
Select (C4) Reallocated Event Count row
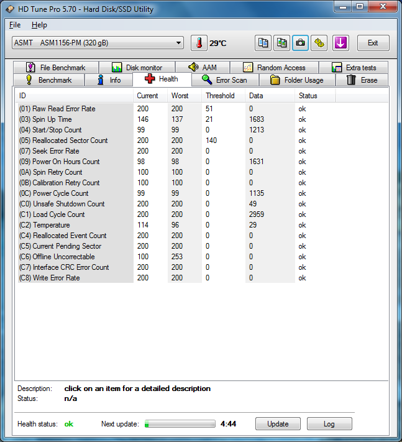point(176,236)
